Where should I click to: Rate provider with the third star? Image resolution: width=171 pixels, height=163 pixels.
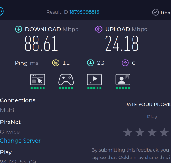[152, 132]
